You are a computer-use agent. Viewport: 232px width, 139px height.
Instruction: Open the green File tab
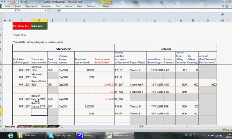[x=1, y=6]
